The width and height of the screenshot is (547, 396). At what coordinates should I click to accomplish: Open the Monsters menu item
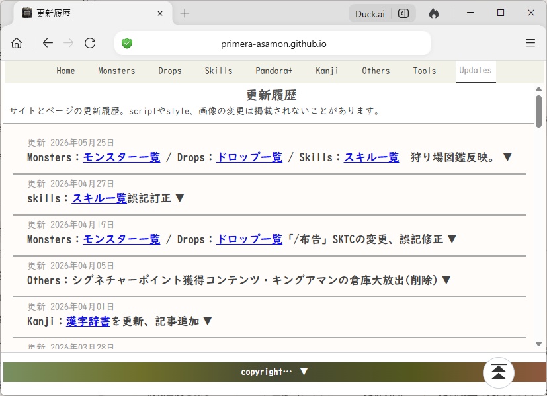click(116, 71)
